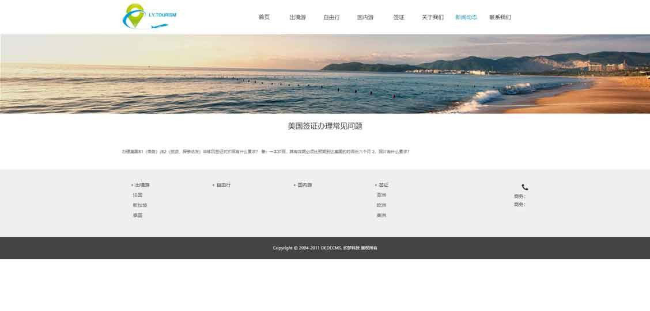Open the 欧洲 visa link in footer

point(381,205)
